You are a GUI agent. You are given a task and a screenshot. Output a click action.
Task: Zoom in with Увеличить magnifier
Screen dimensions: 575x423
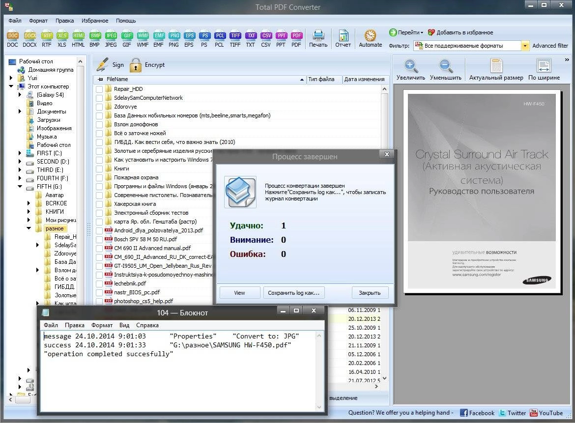tap(411, 70)
